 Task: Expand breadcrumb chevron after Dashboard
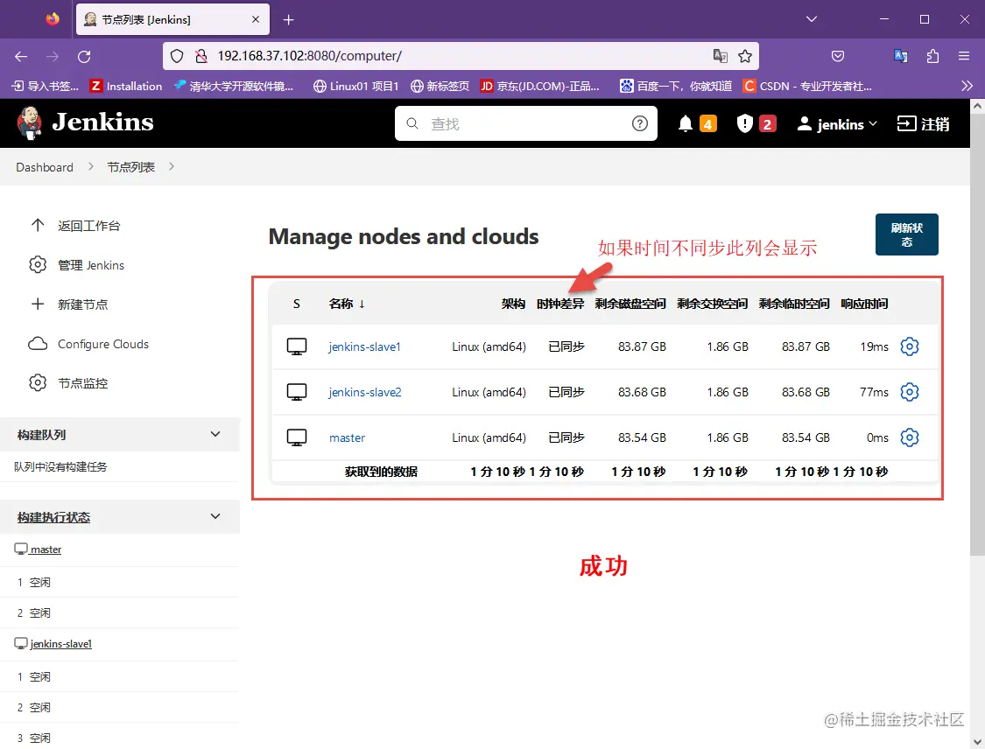point(91,167)
